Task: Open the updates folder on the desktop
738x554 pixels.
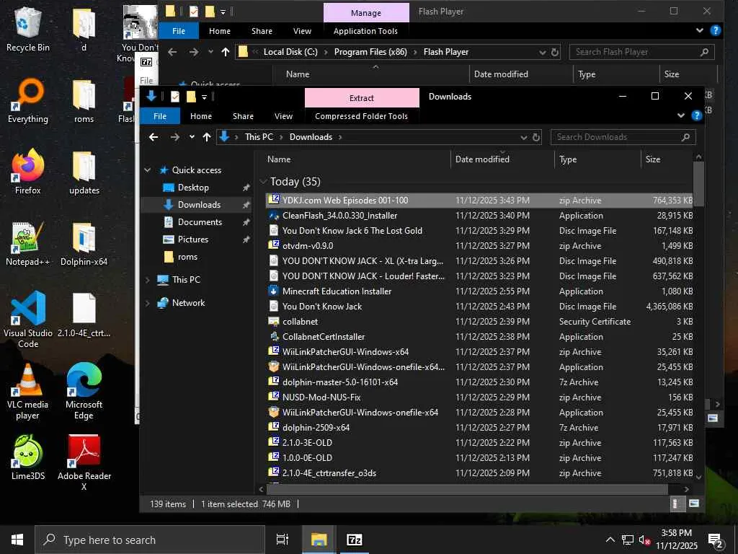Action: [84, 172]
